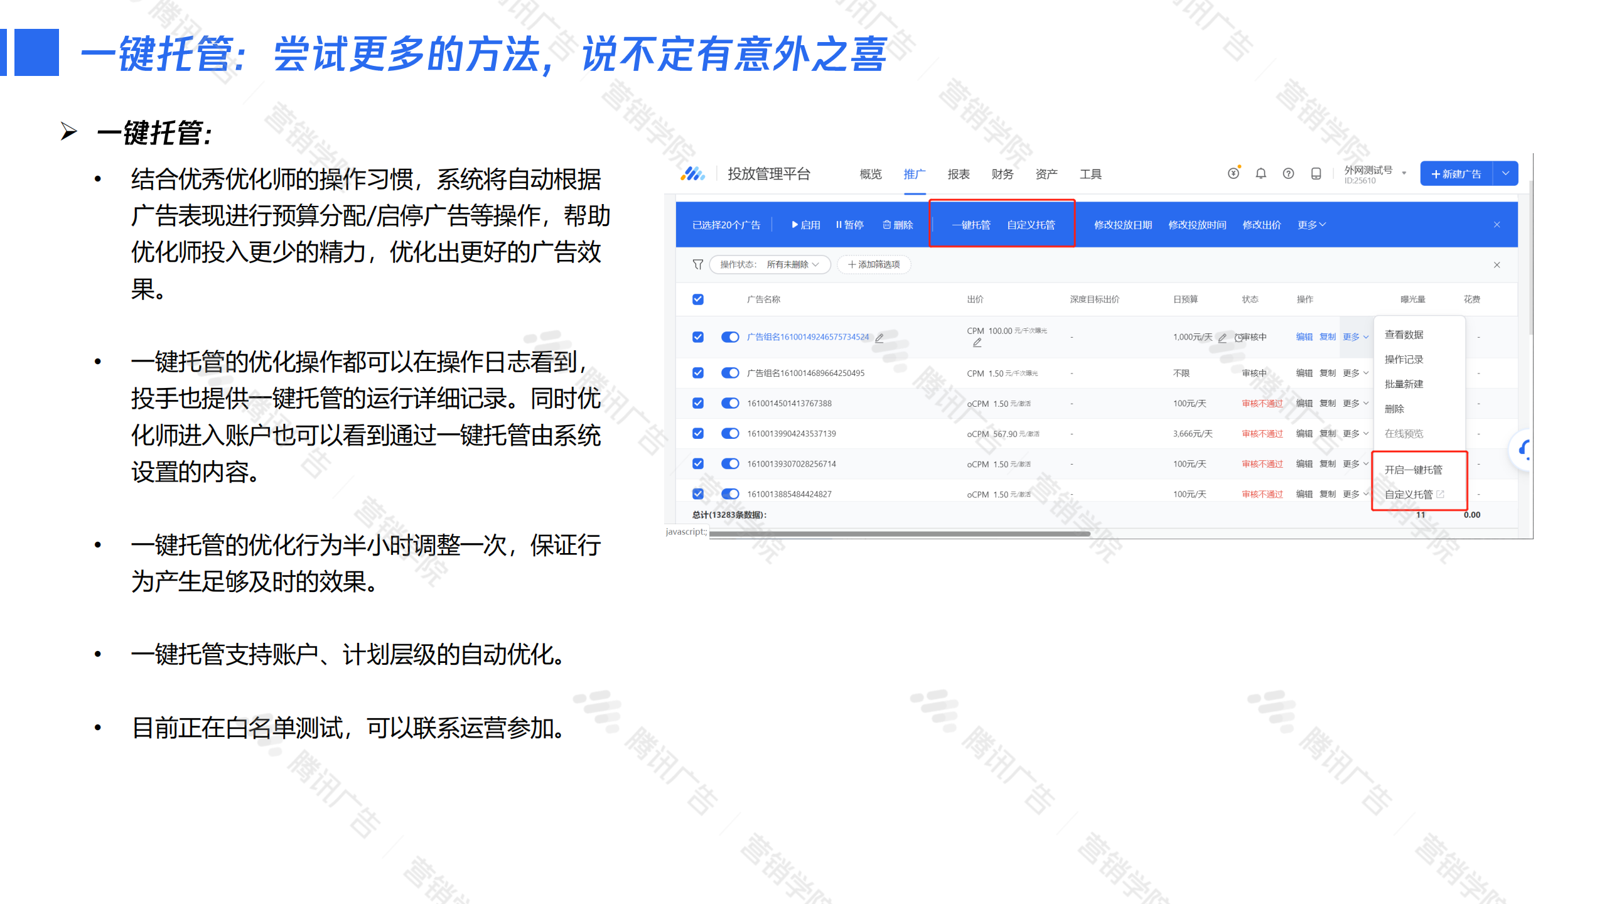The width and height of the screenshot is (1607, 904).
Task: Edit the 1,000元/天 daily budget pencil
Action: coord(1222,338)
